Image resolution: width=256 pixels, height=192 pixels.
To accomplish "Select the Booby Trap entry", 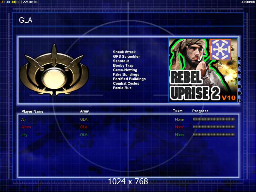I will [x=123, y=66].
